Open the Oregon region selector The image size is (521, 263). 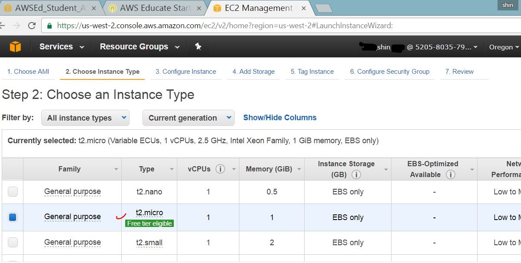pyautogui.click(x=504, y=47)
